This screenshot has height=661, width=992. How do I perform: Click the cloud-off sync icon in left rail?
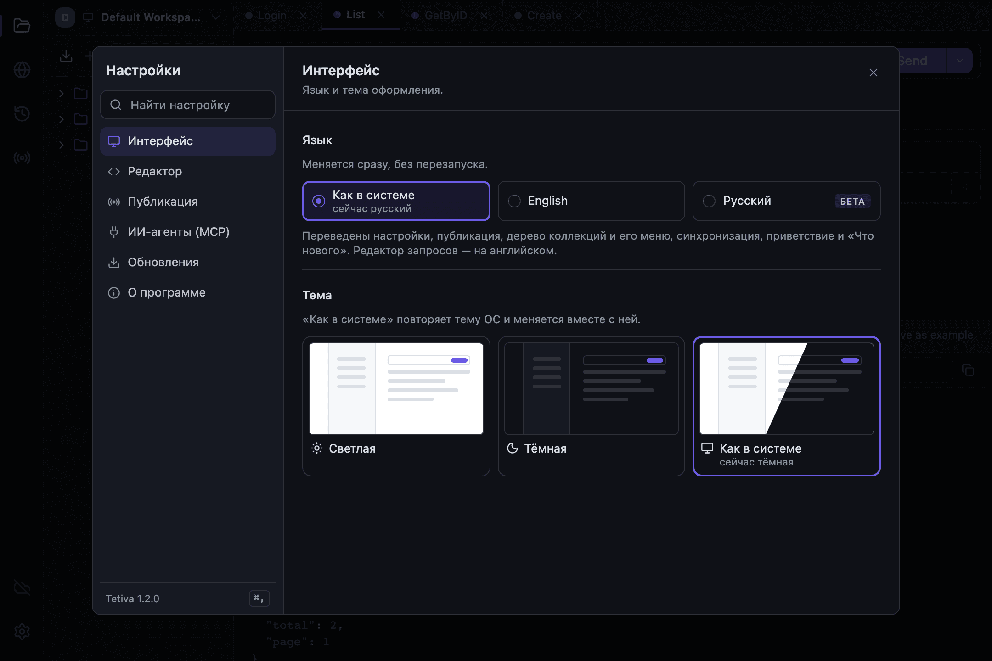(22, 588)
